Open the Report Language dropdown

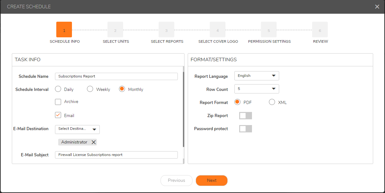[256, 76]
